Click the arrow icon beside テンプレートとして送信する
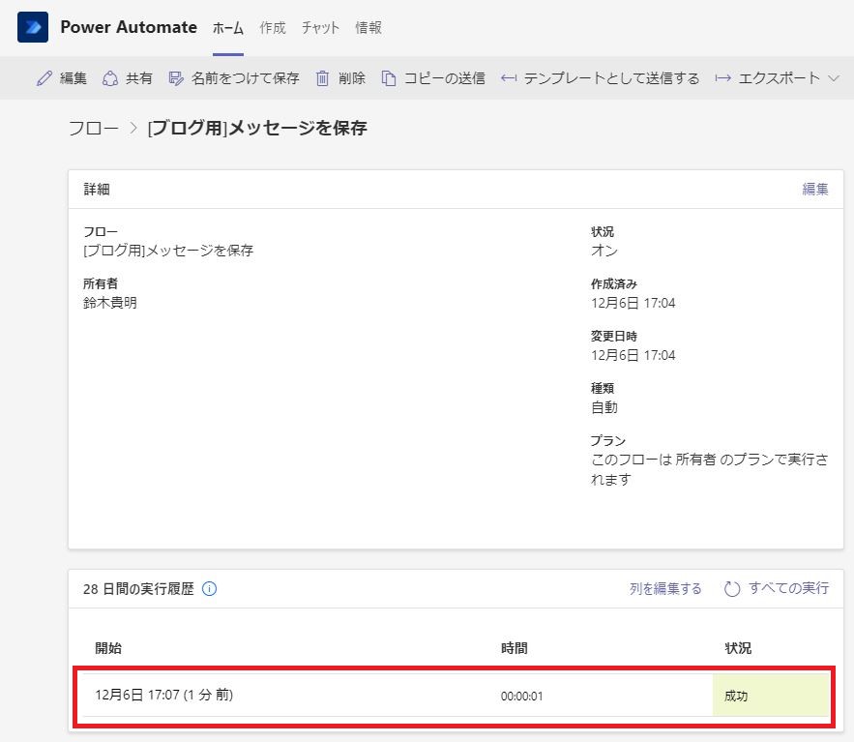 coord(509,78)
